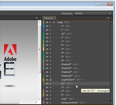
Task: Toggle visibility of backgroundOnly* element
Action: [x=47, y=103]
